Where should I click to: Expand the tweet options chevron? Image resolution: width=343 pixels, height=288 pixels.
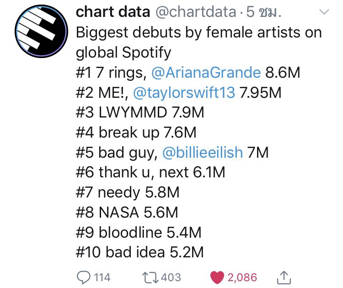pos(324,12)
